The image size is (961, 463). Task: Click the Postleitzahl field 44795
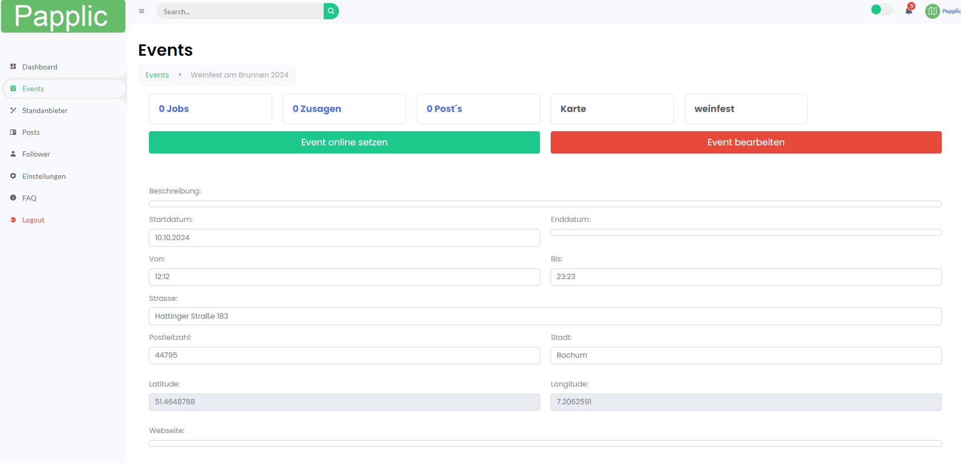[x=344, y=356]
